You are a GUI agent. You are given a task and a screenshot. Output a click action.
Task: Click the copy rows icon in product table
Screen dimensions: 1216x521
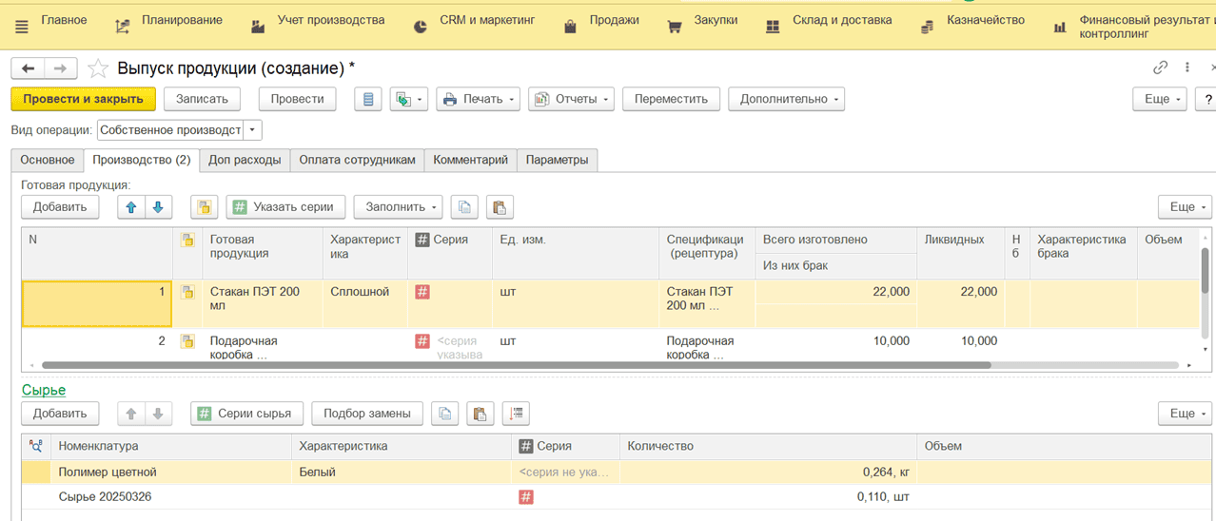[x=463, y=207]
